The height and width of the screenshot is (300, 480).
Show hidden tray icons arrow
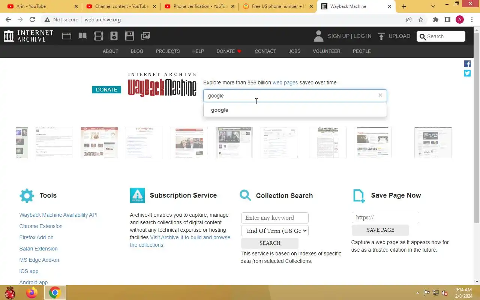point(418,293)
